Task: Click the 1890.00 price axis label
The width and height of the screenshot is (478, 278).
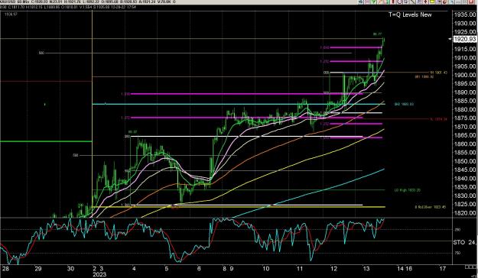Action: click(x=465, y=92)
